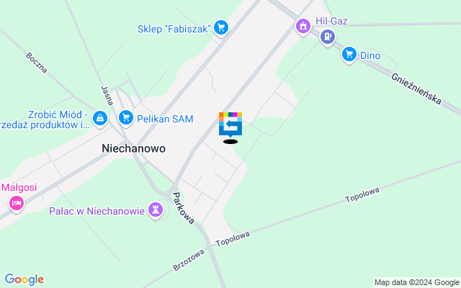
Task: Open the Pałac w Niechanowie label
Action: [x=97, y=211]
